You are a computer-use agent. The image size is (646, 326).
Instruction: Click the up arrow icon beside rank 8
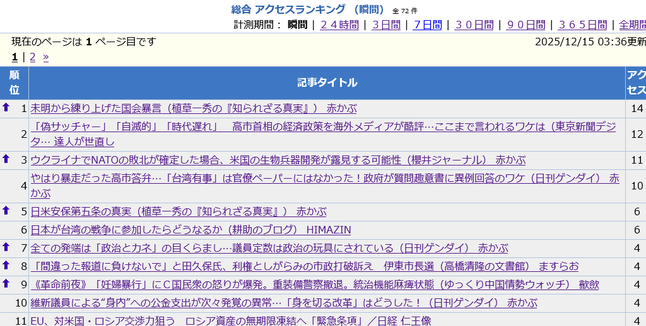[x=6, y=266]
